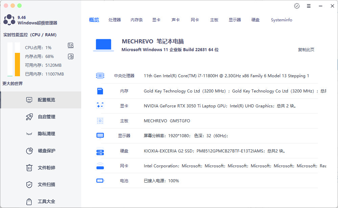Viewport: 338px width, 208px height.
Task: Click the 工具大全 bag icon
Action: [29, 202]
